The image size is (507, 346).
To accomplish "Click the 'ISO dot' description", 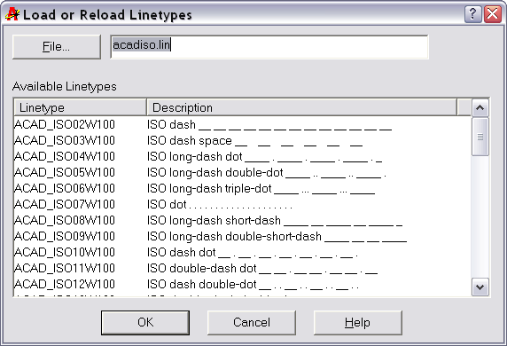I will (x=220, y=205).
